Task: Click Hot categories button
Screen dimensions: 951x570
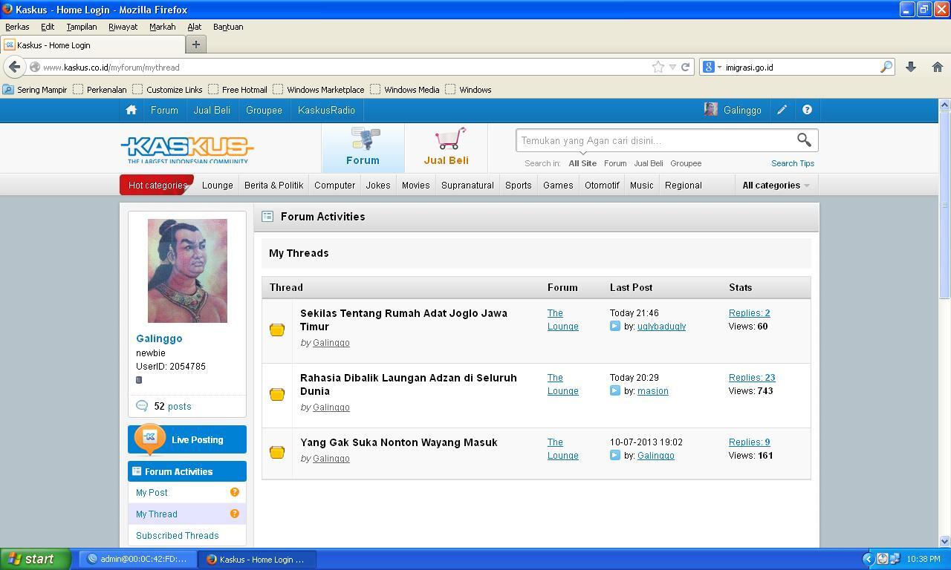Action: [x=157, y=186]
